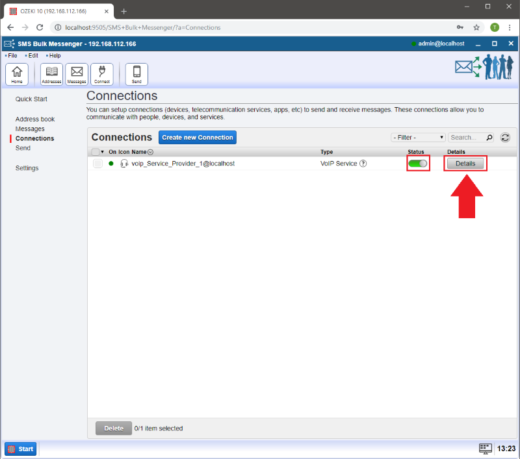Open Details for the VoIP connection
The height and width of the screenshot is (459, 520).
[x=465, y=164]
